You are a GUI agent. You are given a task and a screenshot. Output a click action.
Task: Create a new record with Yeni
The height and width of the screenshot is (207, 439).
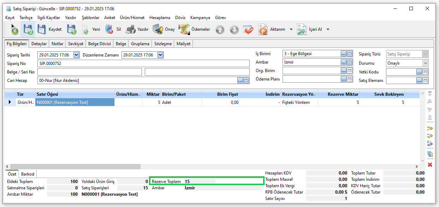[x=91, y=29]
